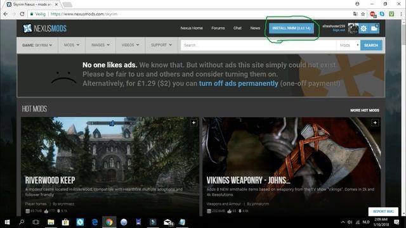
Task: Click the Player homes category link
Action: 36,204
